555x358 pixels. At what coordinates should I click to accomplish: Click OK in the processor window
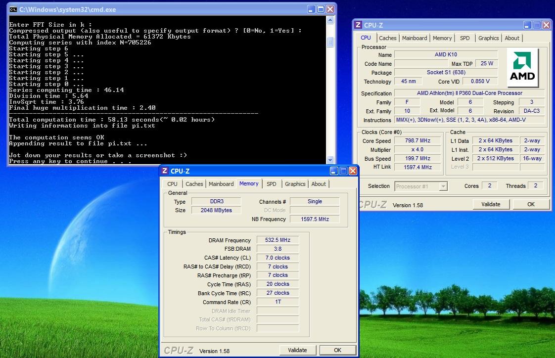point(531,204)
